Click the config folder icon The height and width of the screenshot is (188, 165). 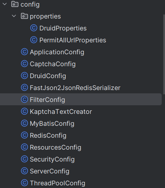point(15,4)
